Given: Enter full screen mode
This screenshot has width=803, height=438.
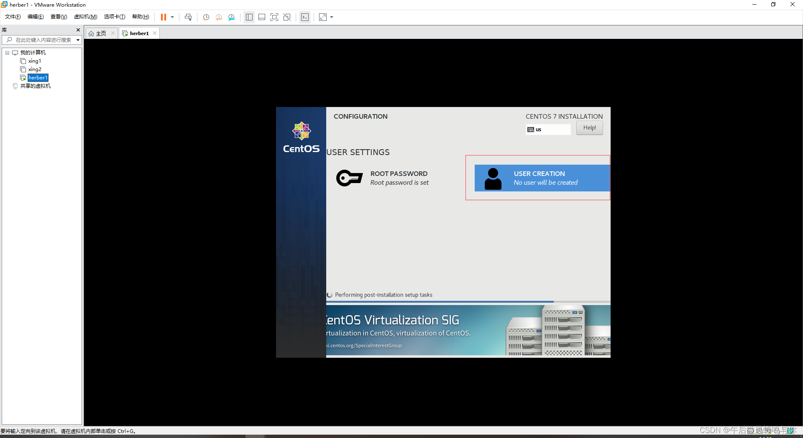Looking at the screenshot, I should (x=274, y=17).
